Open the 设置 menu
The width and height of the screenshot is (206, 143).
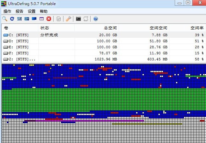tap(32, 11)
